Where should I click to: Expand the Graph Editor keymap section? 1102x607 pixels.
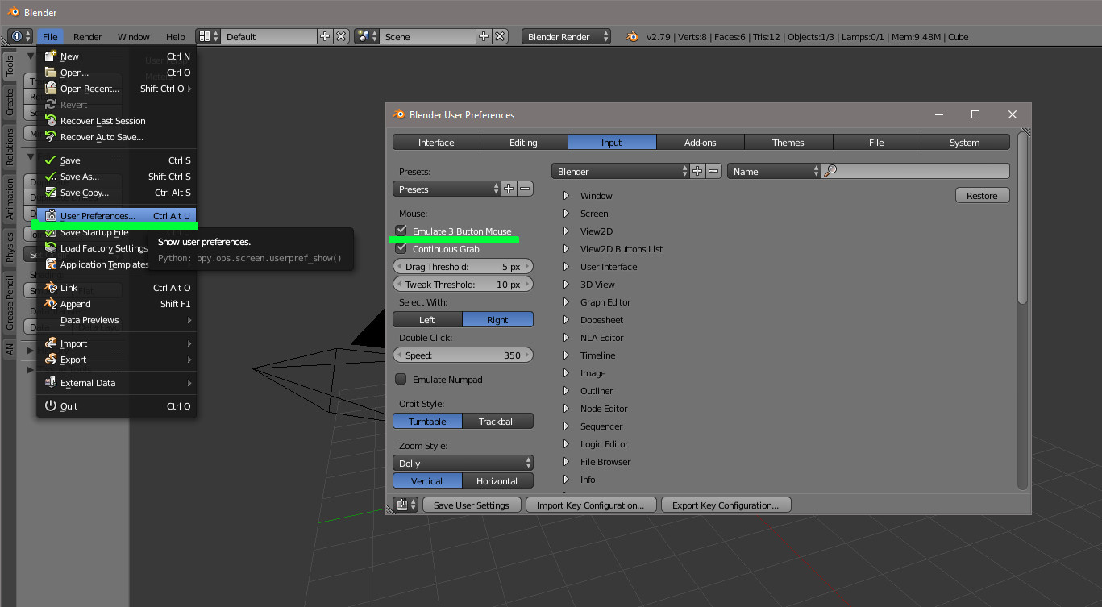pos(566,302)
